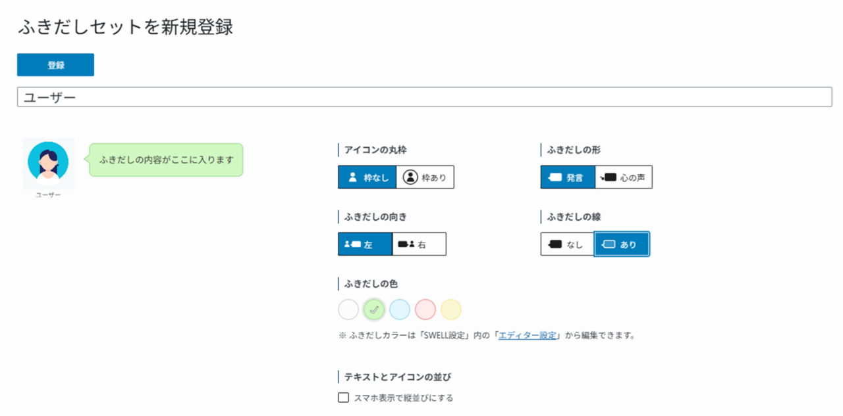Click the 登録 register button

(x=55, y=65)
